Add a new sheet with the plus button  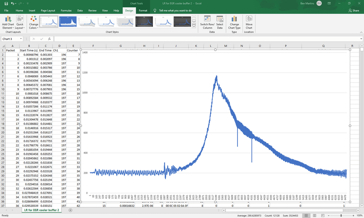[70, 210]
